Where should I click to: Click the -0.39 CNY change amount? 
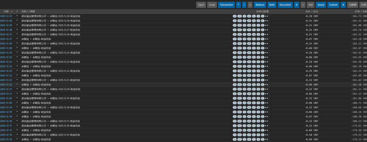[311, 16]
